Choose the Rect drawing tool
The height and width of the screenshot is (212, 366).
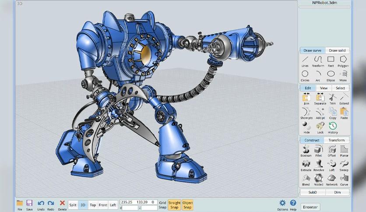(x=331, y=61)
